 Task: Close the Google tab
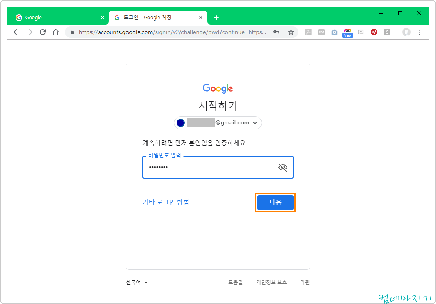tap(103, 18)
